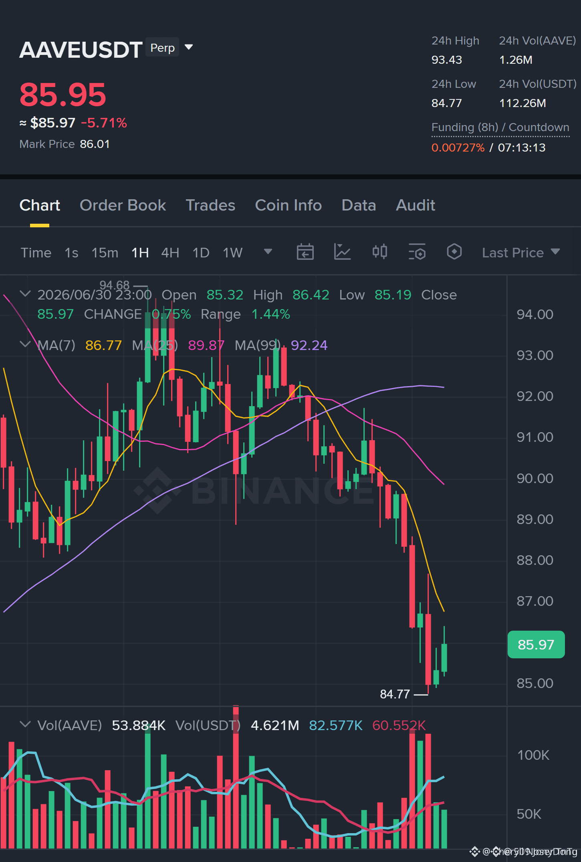Switch to the Data tab

359,205
